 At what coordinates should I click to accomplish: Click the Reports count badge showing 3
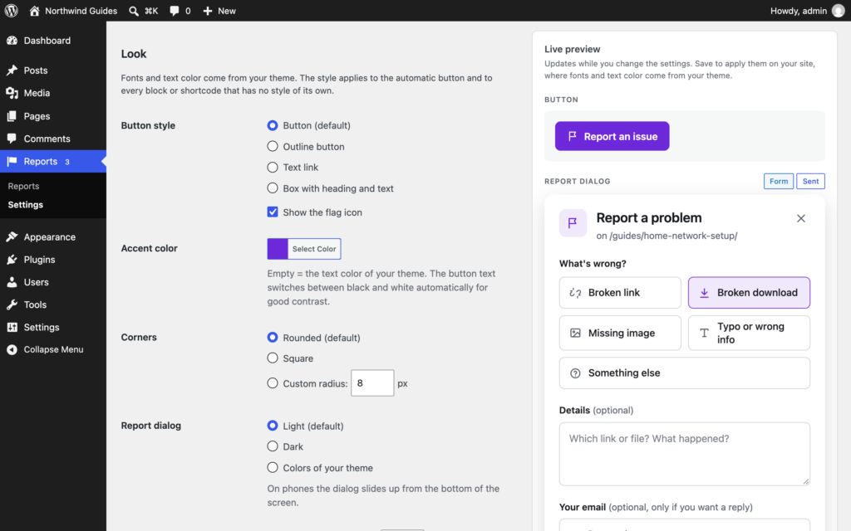[66, 162]
